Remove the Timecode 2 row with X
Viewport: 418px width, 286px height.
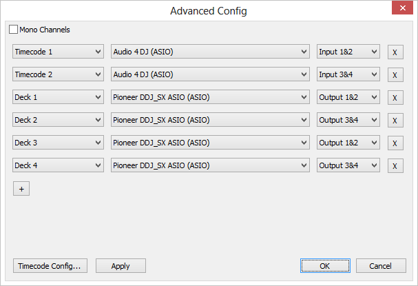point(395,75)
